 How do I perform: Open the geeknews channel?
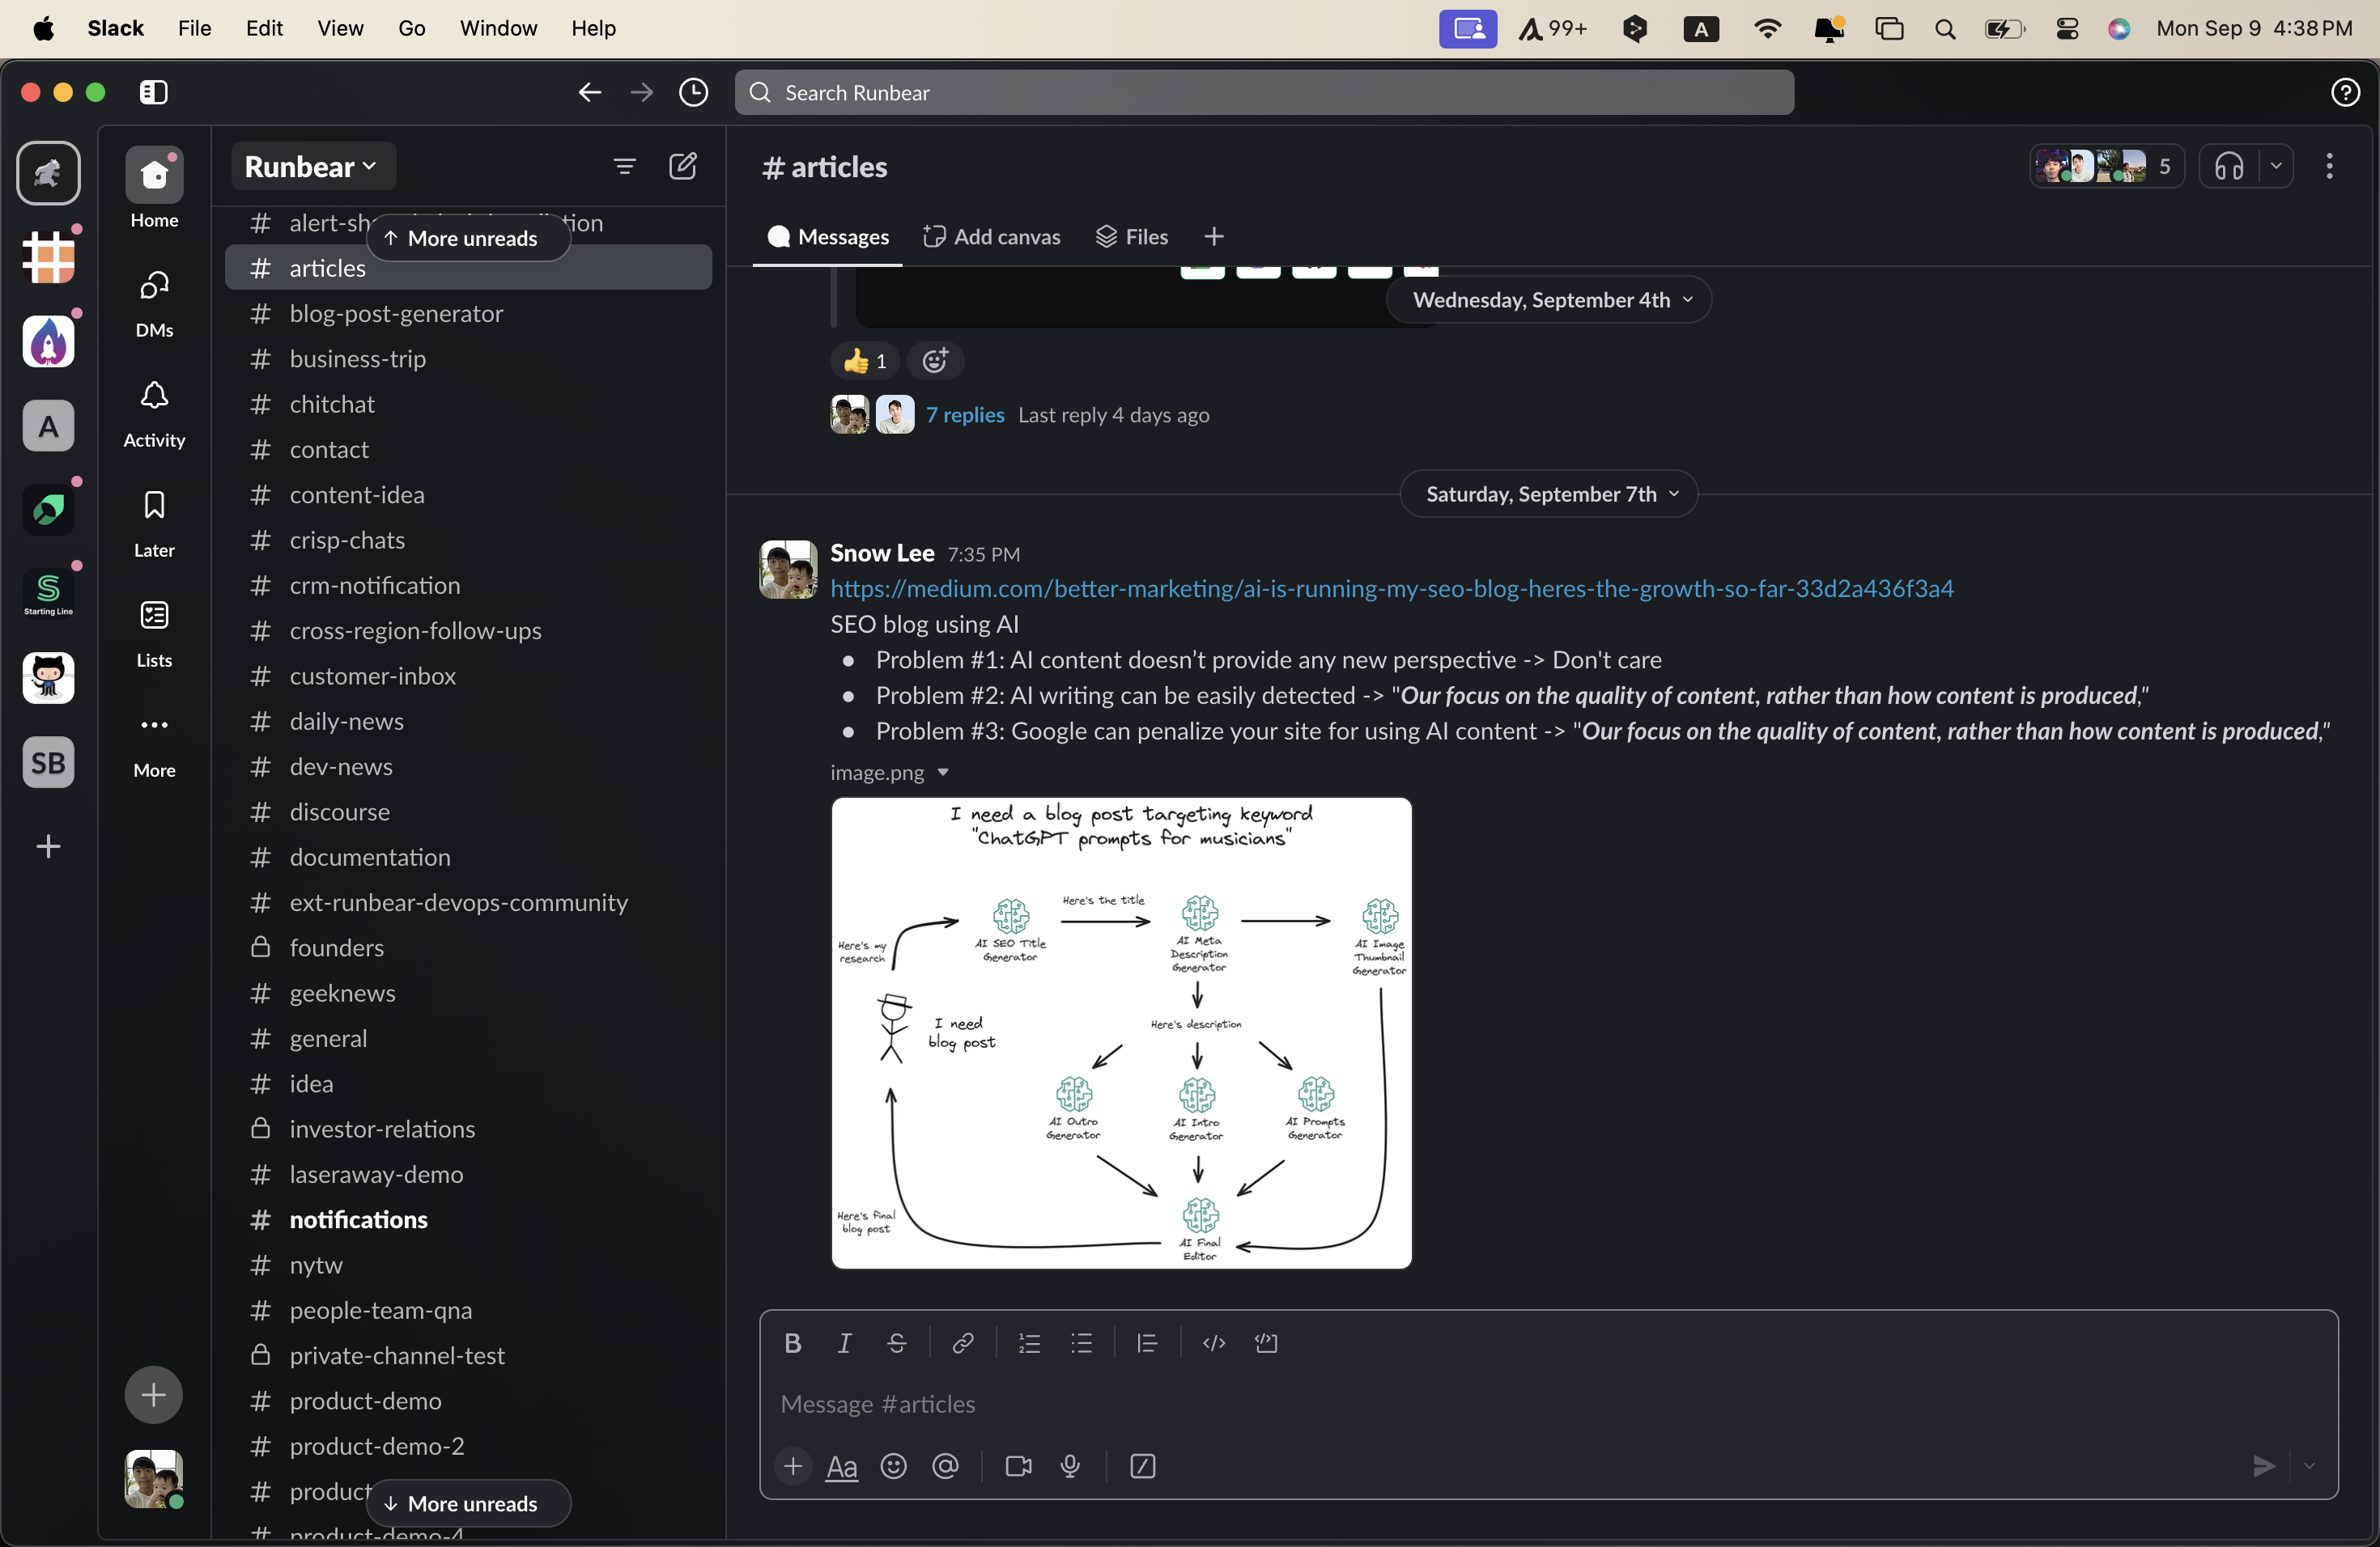click(468, 994)
